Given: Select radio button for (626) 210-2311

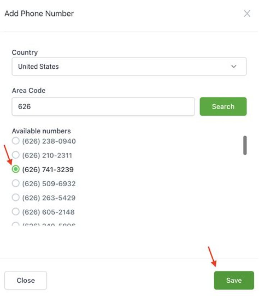Looking at the screenshot, I should (x=15, y=155).
